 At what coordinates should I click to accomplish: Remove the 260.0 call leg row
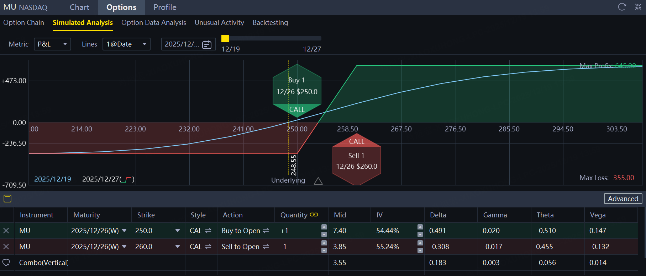[x=6, y=247]
